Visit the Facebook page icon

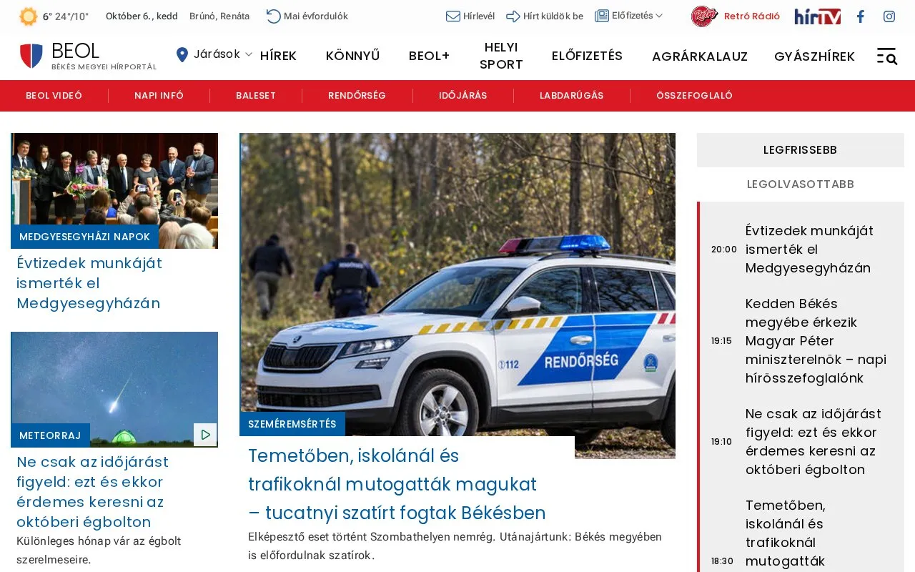(861, 16)
